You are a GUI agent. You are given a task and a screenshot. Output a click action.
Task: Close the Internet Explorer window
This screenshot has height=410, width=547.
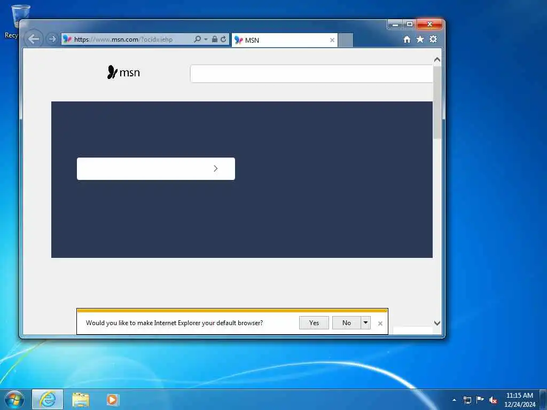click(x=430, y=25)
